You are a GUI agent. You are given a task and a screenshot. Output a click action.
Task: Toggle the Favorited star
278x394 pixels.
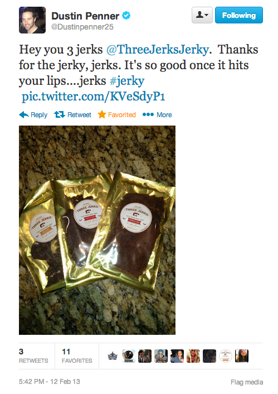(x=101, y=114)
